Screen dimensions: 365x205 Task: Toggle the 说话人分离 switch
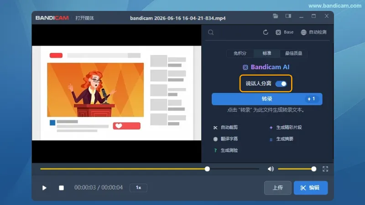[281, 84]
